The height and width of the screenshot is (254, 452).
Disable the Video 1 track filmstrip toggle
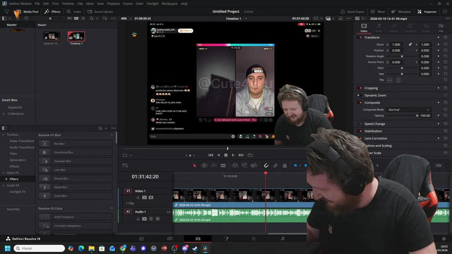tap(151, 198)
